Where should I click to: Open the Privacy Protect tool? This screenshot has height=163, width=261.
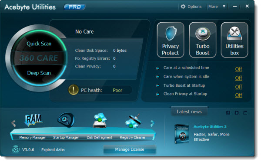coord(171,40)
